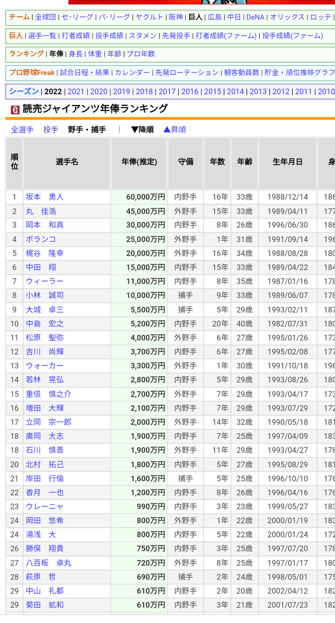Open the カレンダー page
This screenshot has height=623, width=335.
pyautogui.click(x=132, y=73)
